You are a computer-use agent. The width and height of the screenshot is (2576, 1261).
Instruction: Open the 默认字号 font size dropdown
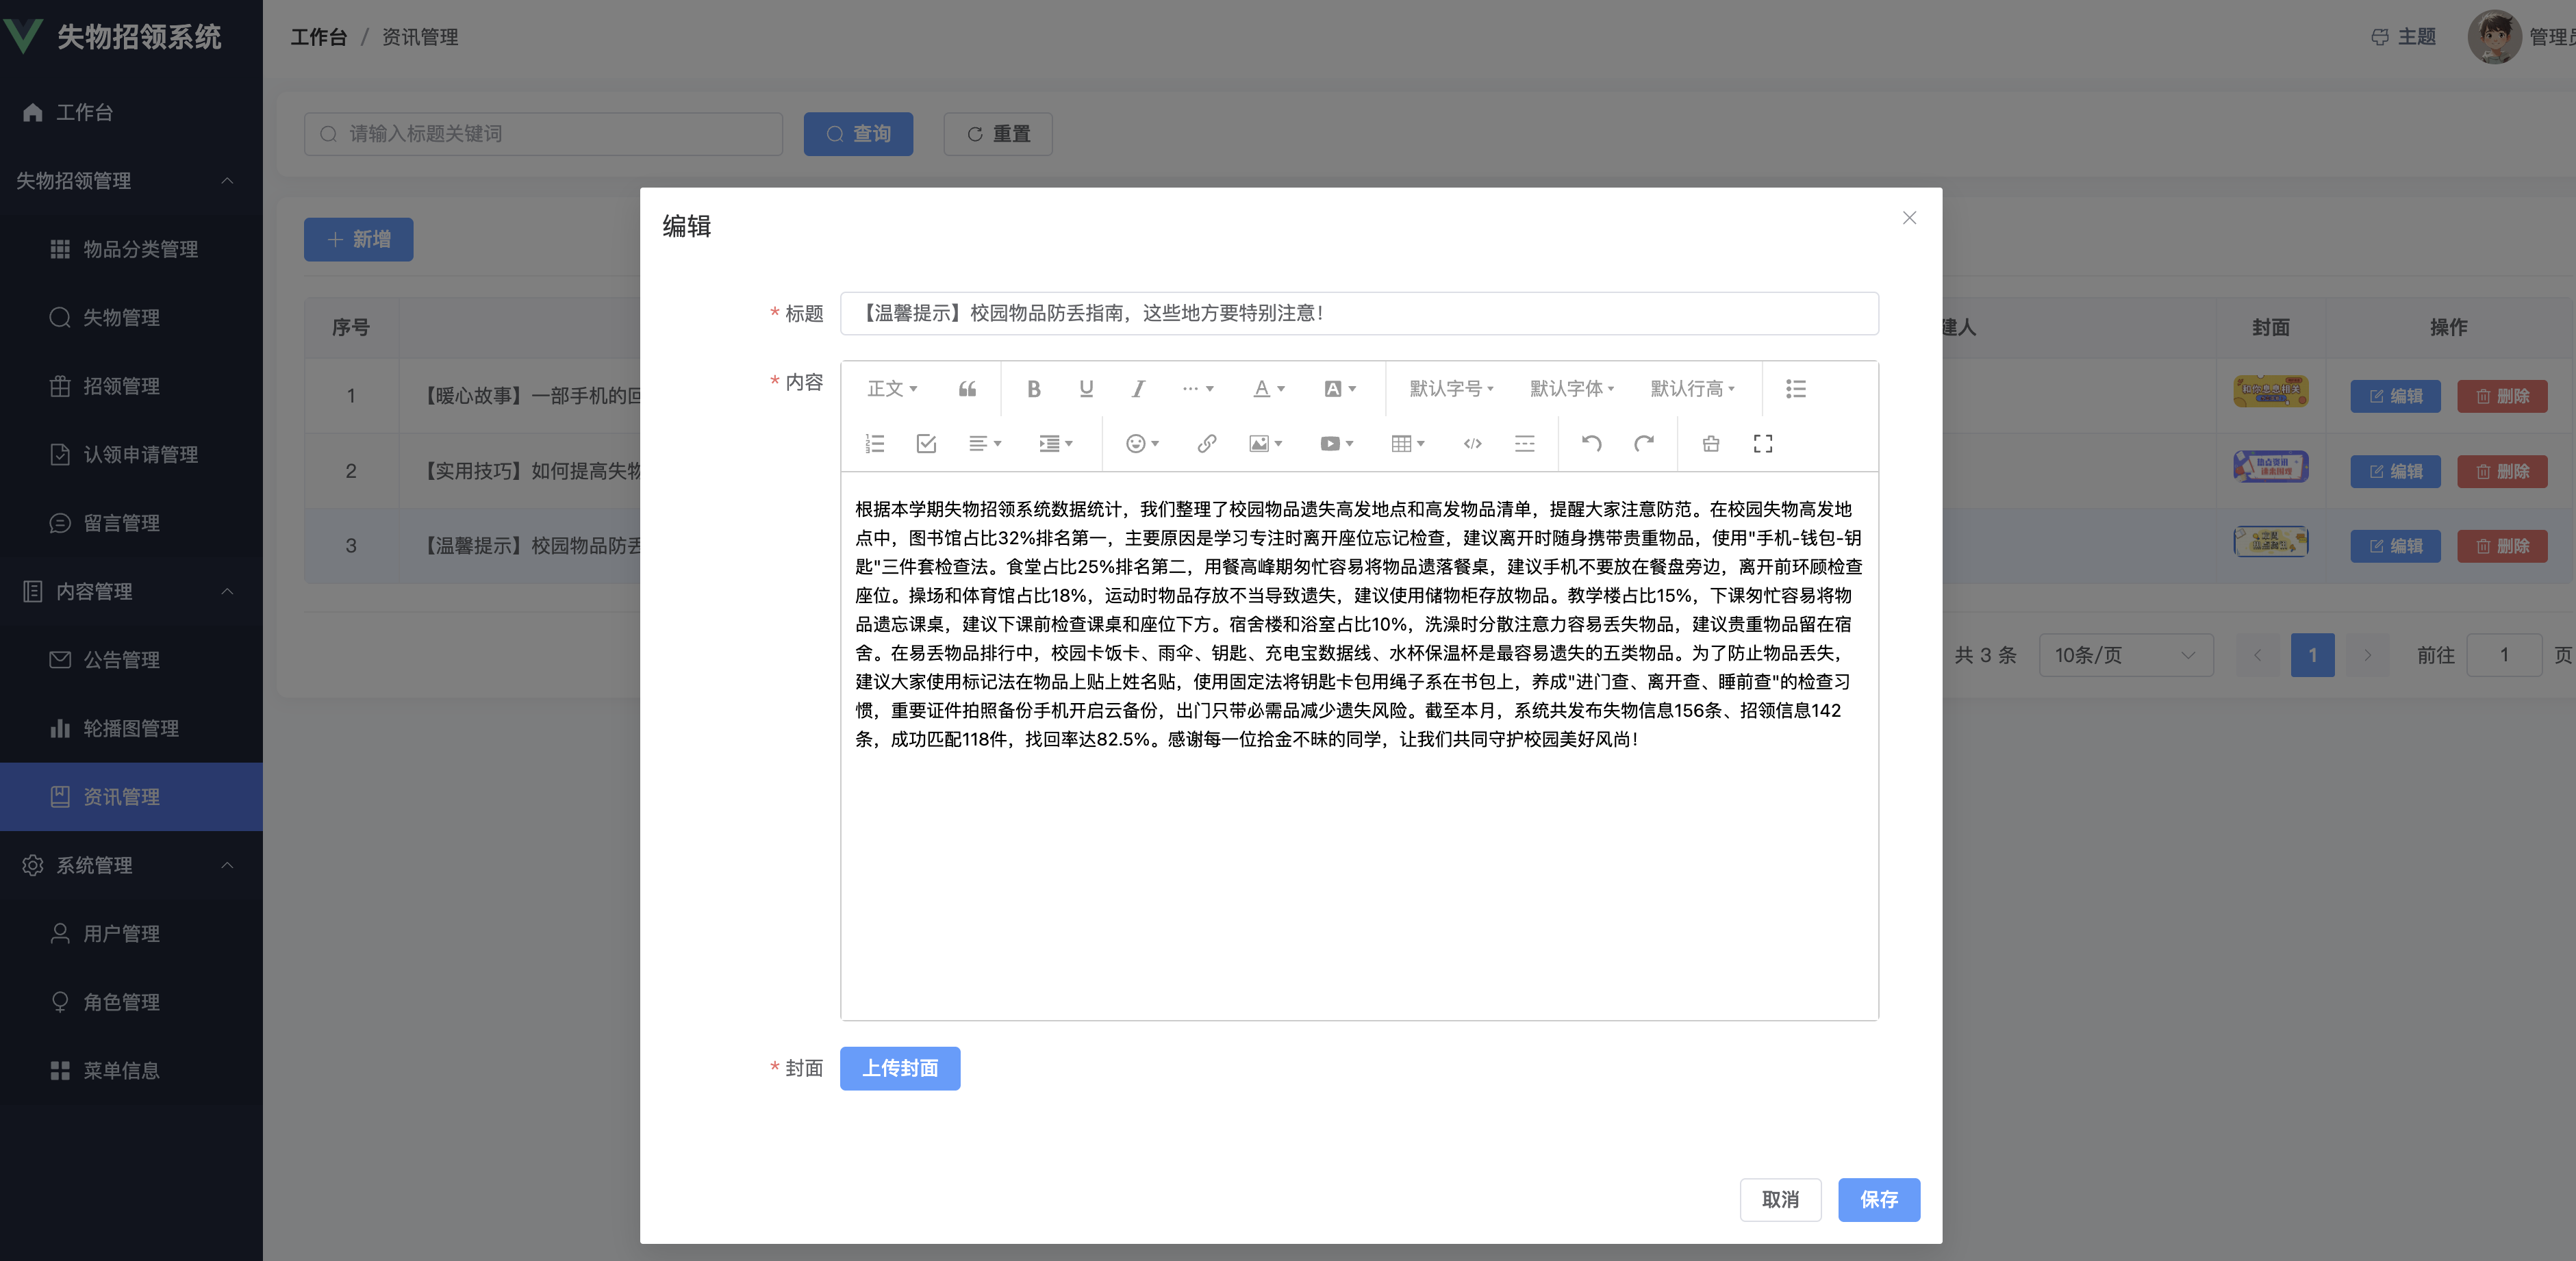click(x=1451, y=389)
